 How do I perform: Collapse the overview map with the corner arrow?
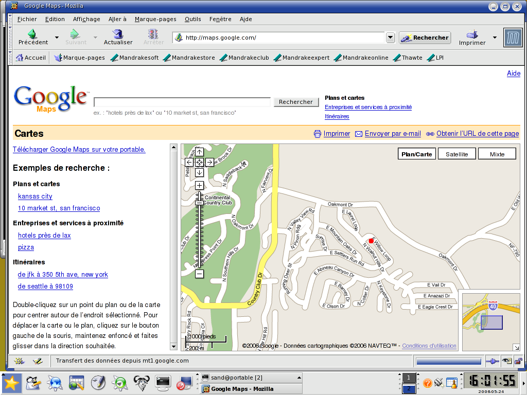(517, 347)
